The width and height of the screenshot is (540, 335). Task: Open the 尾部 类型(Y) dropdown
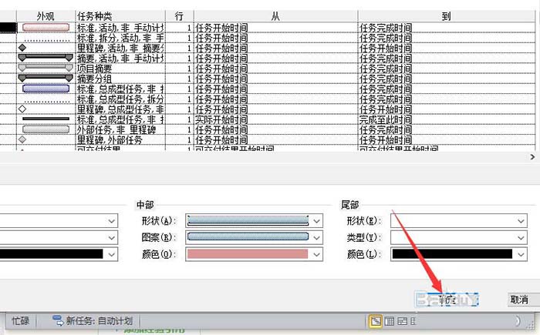521,237
